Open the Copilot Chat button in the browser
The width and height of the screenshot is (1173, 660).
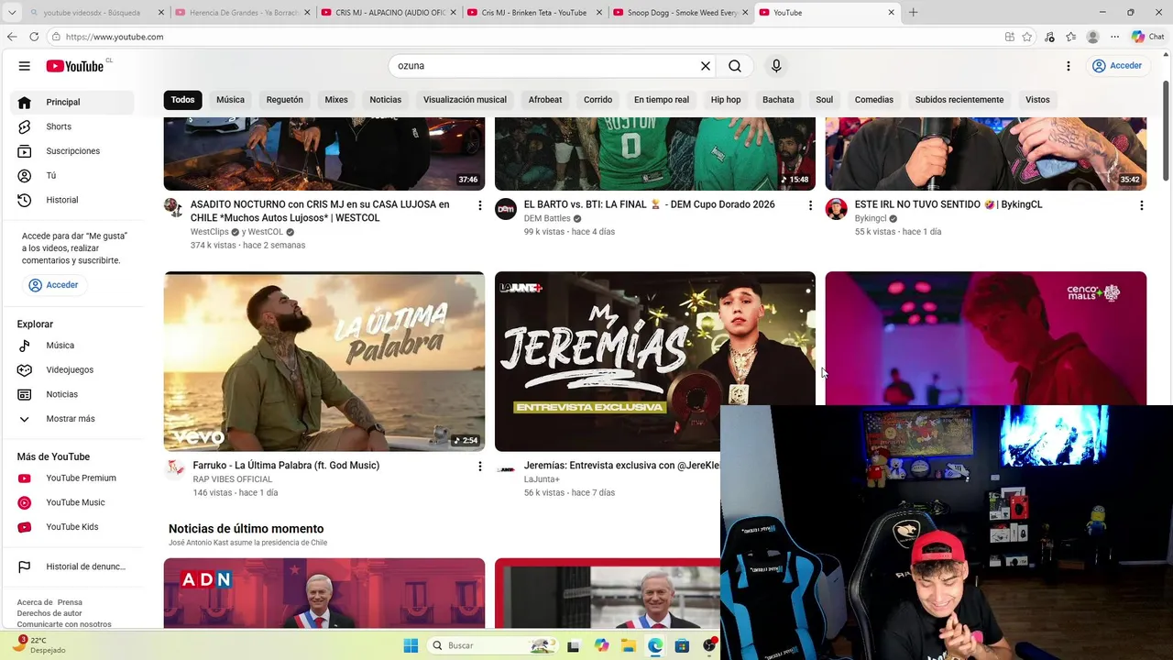point(1147,37)
